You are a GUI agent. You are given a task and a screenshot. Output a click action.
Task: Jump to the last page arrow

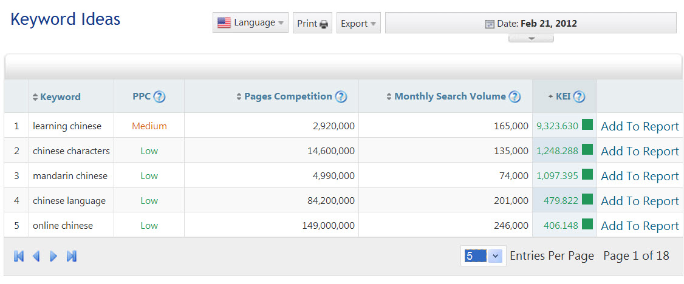point(71,256)
